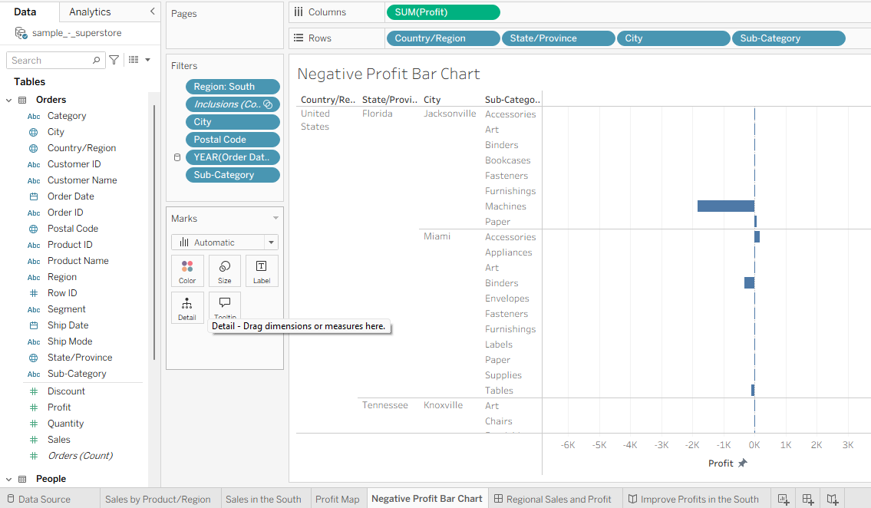Click the filter fields icon by the search box
This screenshot has height=508, width=871.
coord(114,60)
